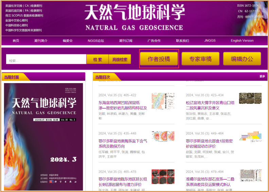Click text 中国科技核心期刊
The image size is (269, 192).
(16, 25)
